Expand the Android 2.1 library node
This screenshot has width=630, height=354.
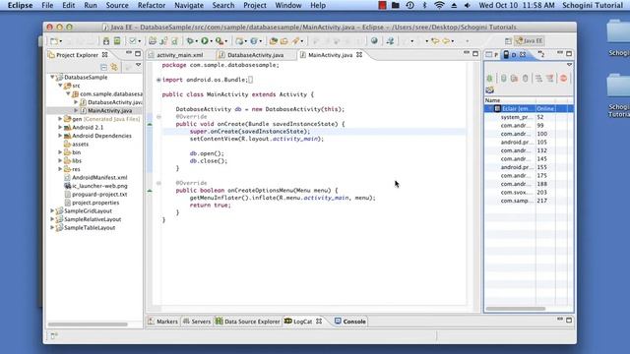click(x=60, y=127)
